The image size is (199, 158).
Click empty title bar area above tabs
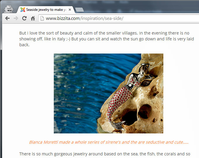(140, 6)
